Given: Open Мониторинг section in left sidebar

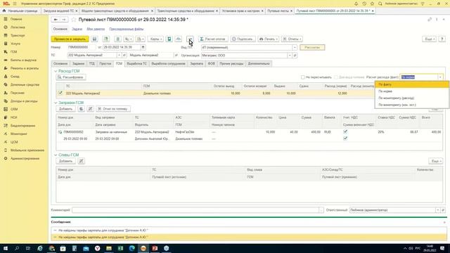Looking at the screenshot, I should coord(18,134).
